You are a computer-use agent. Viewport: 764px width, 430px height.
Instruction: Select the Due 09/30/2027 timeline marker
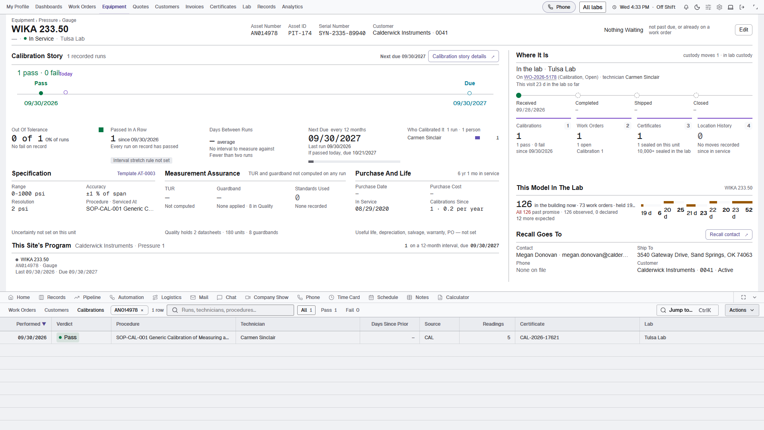[x=470, y=93]
